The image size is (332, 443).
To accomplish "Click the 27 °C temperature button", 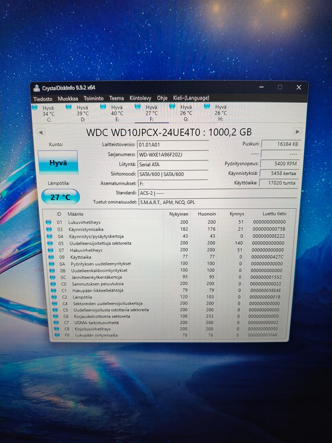I will click(x=61, y=197).
